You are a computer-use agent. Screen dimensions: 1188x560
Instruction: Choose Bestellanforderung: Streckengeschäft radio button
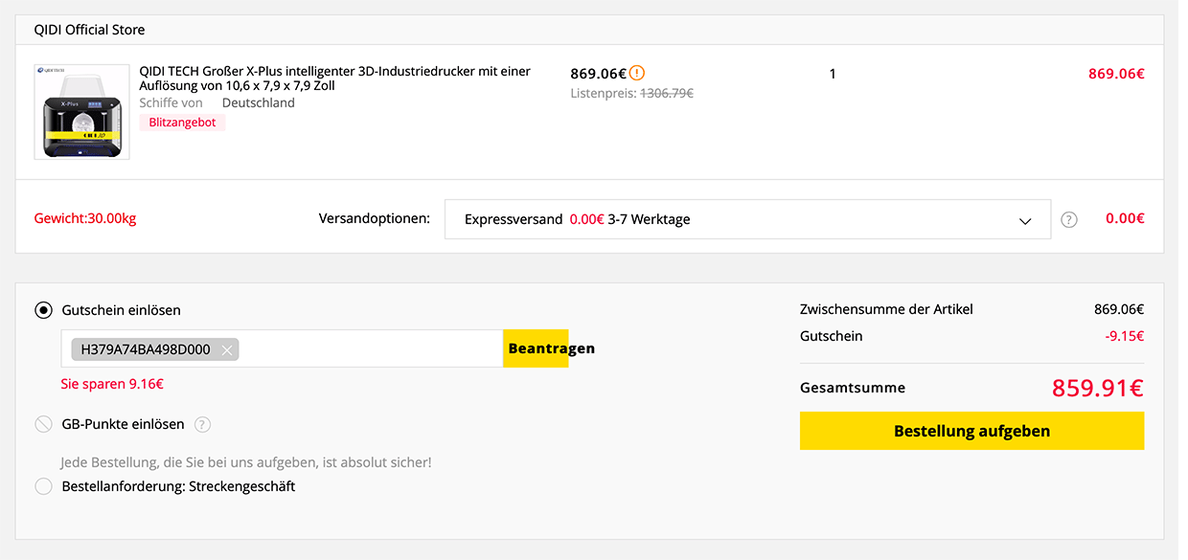[x=43, y=486]
